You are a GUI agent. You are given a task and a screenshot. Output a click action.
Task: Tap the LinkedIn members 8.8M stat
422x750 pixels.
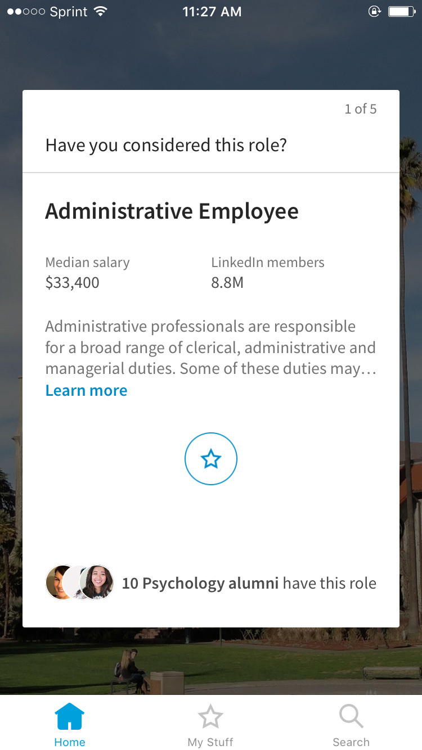coord(227,282)
